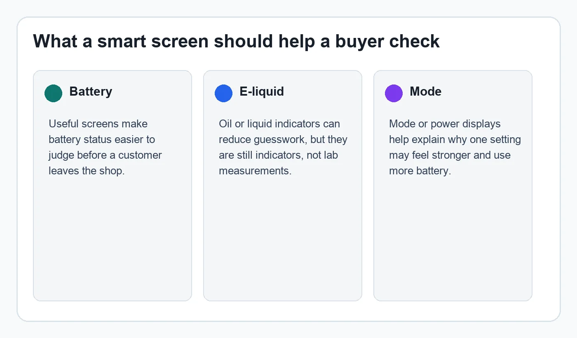Click the blank lower area of Mode card
The height and width of the screenshot is (338, 577).
(x=453, y=239)
